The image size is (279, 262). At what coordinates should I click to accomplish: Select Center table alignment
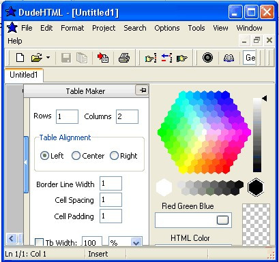point(76,156)
